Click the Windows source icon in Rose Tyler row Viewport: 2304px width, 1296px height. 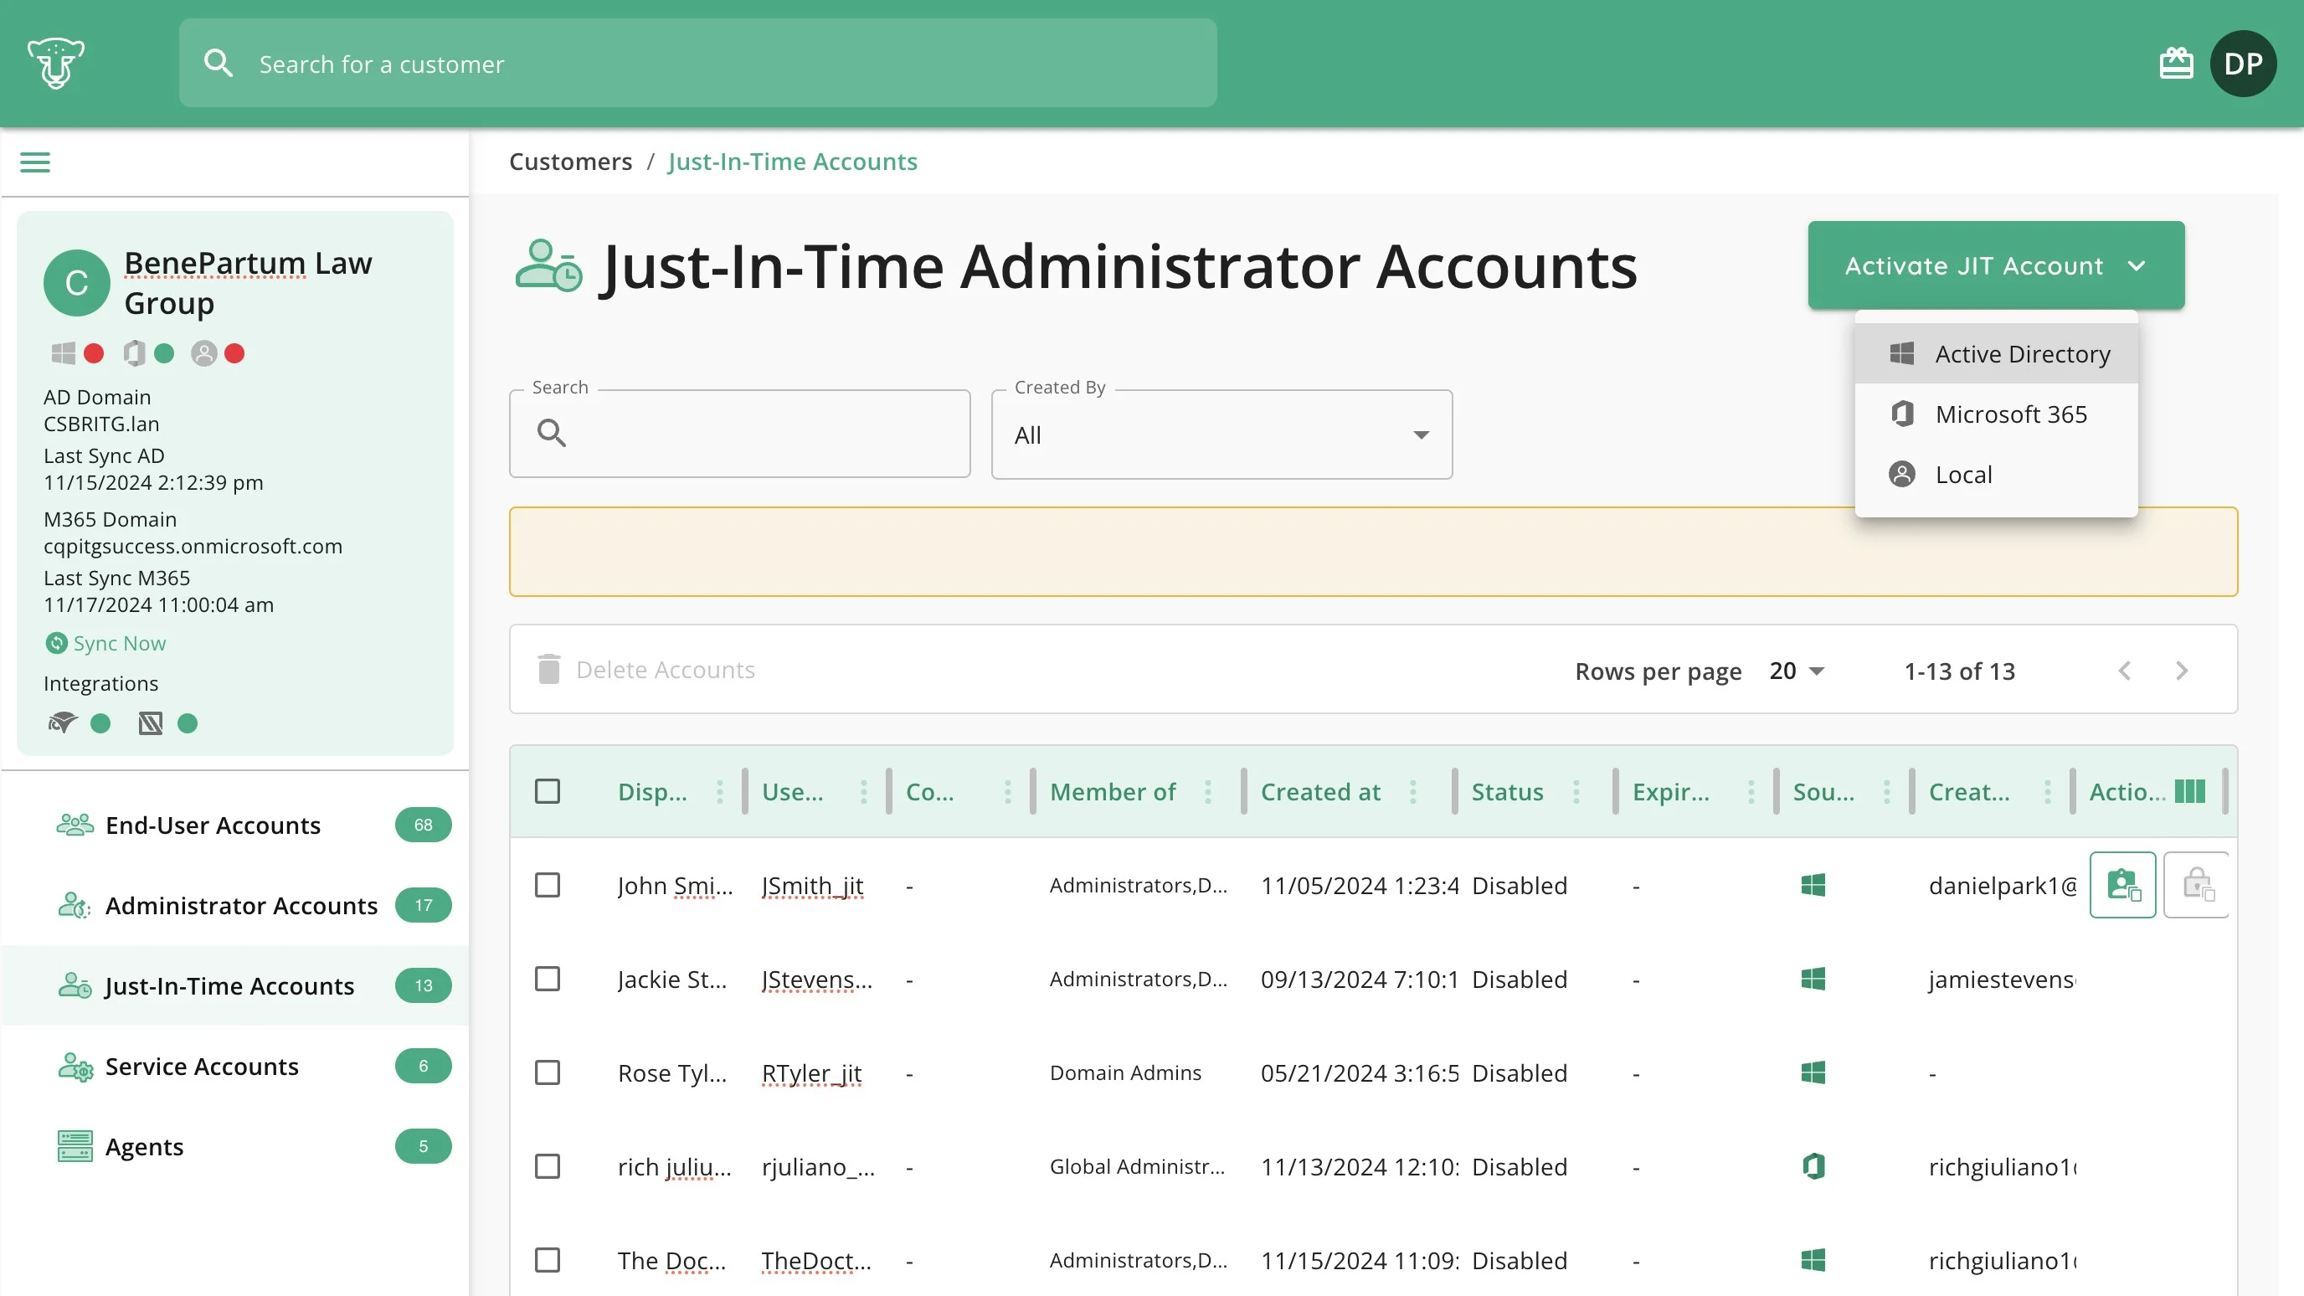coord(1813,1072)
